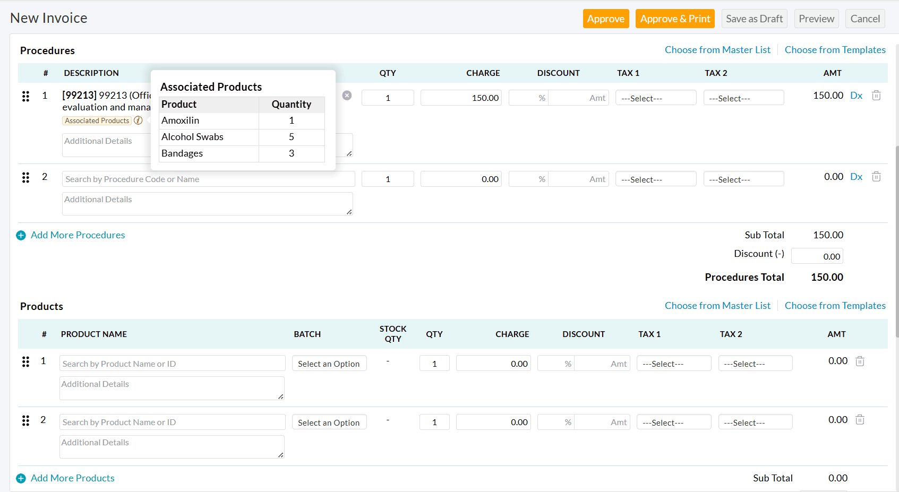Viewport: 899px width, 492px height.
Task: Click the drag handle on product row 2
Action: (25, 420)
